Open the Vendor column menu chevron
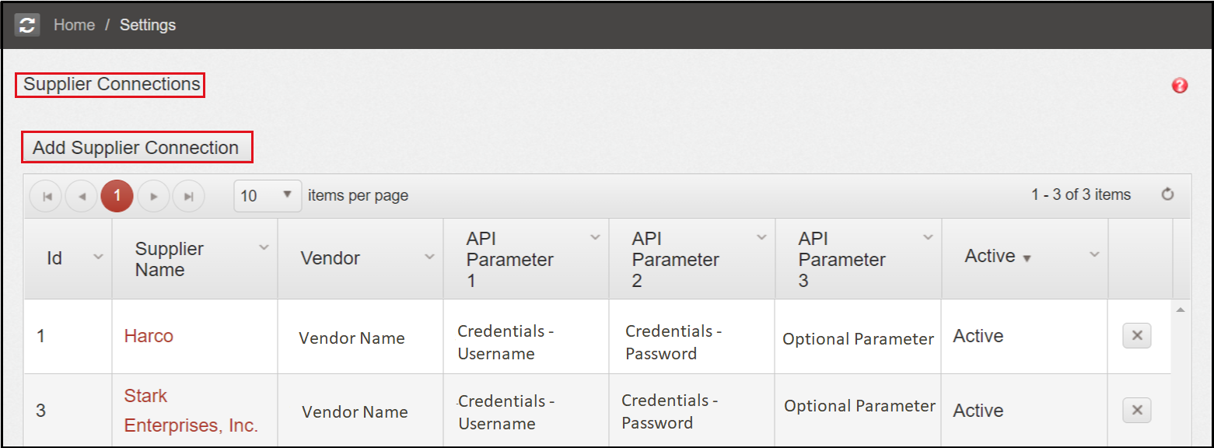Viewport: 1214px width, 448px height. [x=429, y=257]
